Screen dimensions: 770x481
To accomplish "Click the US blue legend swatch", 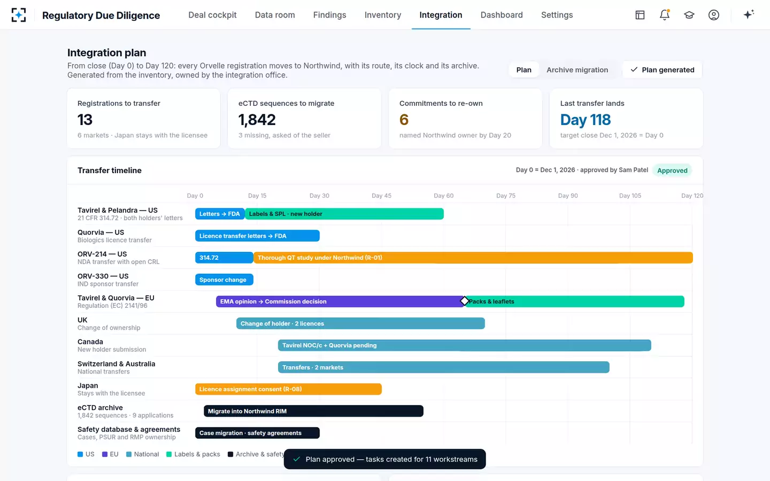I will tap(80, 454).
